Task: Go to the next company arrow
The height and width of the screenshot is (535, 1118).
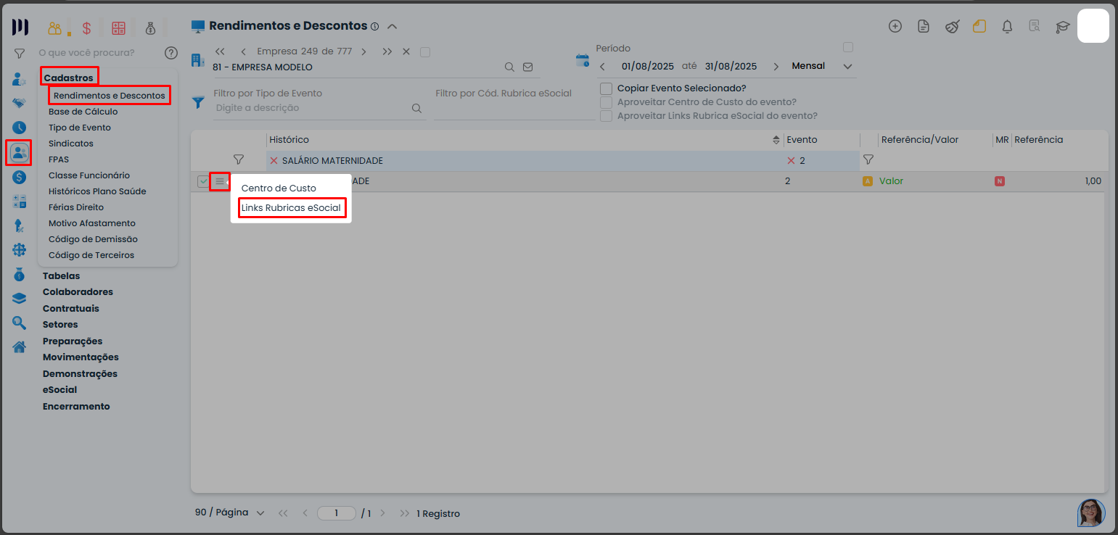Action: [363, 51]
